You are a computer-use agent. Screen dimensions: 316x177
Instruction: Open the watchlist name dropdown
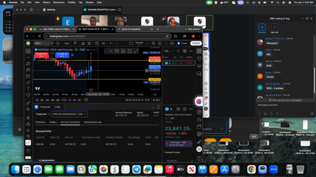click(169, 51)
